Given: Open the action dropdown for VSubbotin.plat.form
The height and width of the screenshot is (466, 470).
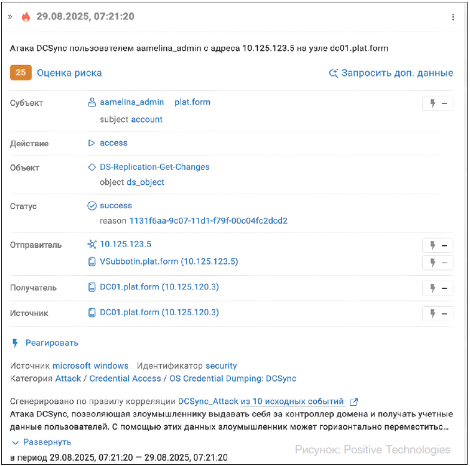Looking at the screenshot, I should click(437, 263).
